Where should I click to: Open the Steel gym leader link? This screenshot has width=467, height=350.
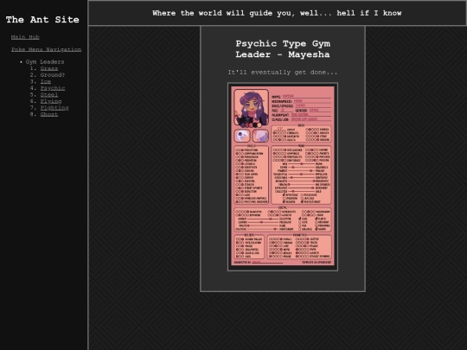pos(49,95)
